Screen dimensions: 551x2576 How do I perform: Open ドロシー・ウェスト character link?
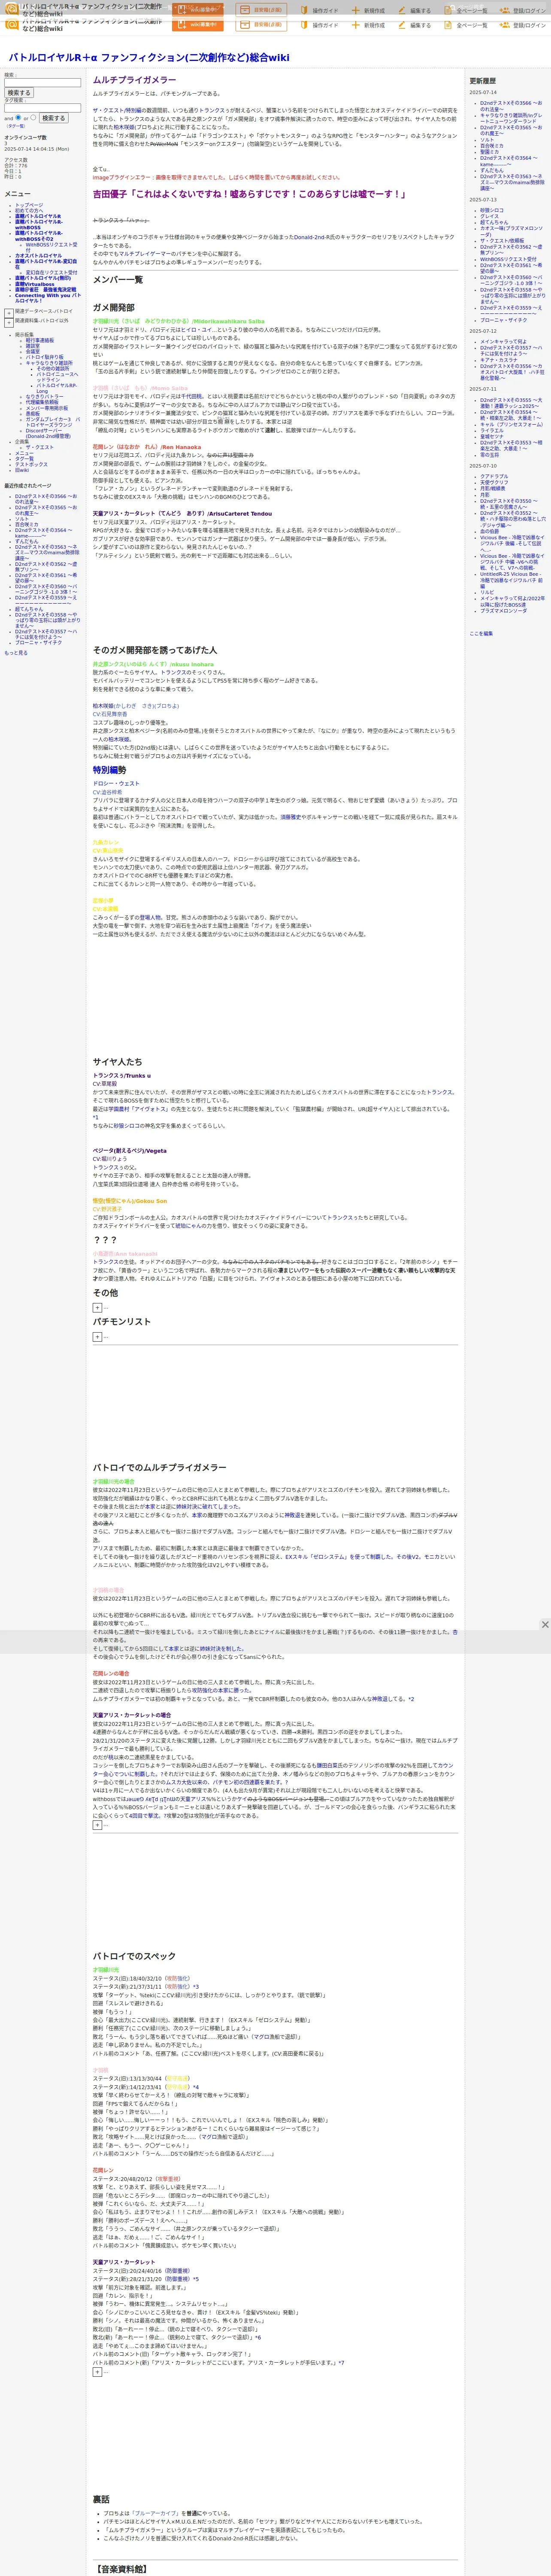point(116,784)
